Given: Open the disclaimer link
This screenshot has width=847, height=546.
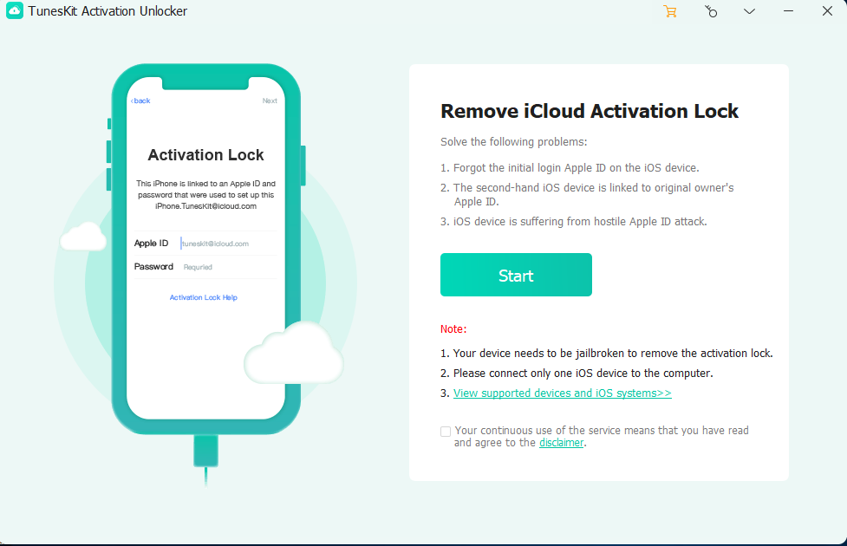Looking at the screenshot, I should click(561, 442).
